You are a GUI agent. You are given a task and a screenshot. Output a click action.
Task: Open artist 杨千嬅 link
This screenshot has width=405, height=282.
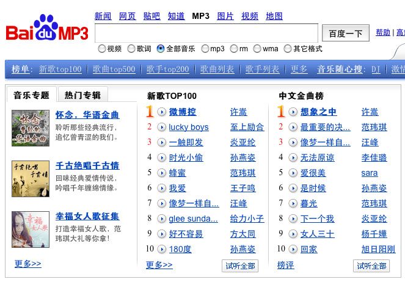coord(374,234)
